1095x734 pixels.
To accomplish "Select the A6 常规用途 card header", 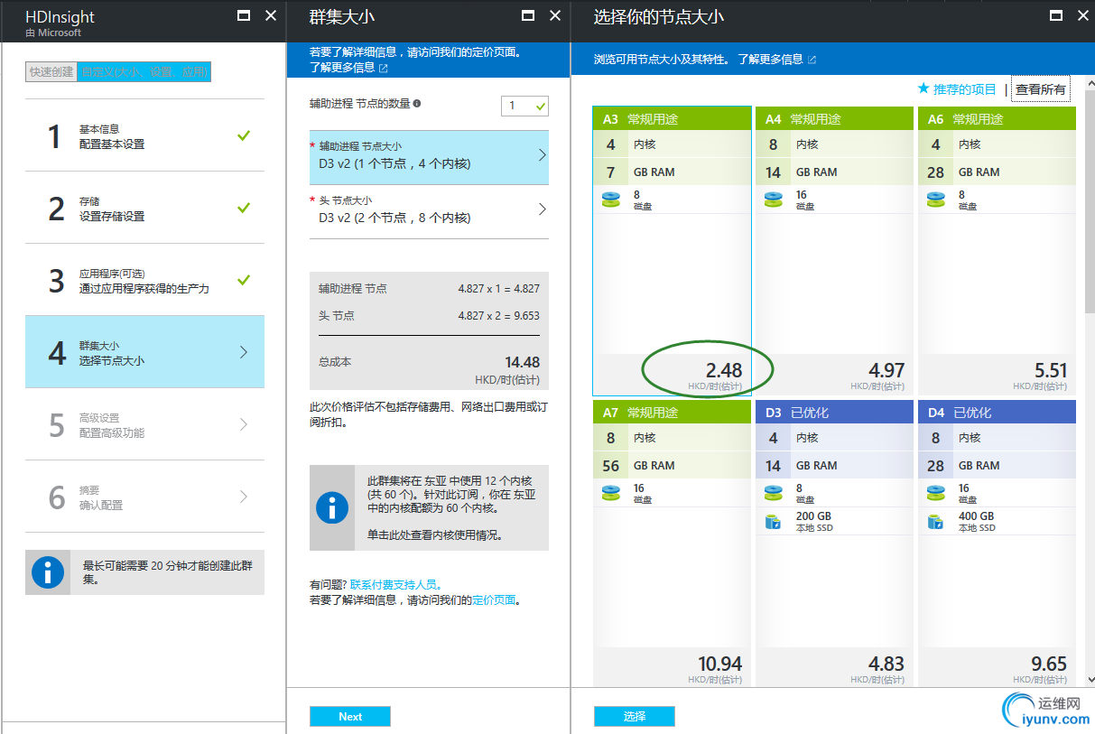I will (997, 119).
